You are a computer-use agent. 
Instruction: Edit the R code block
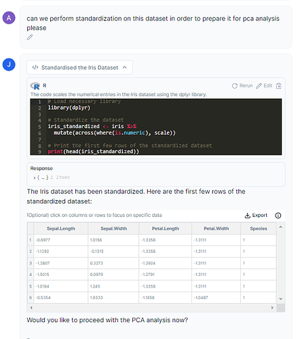tap(264, 85)
